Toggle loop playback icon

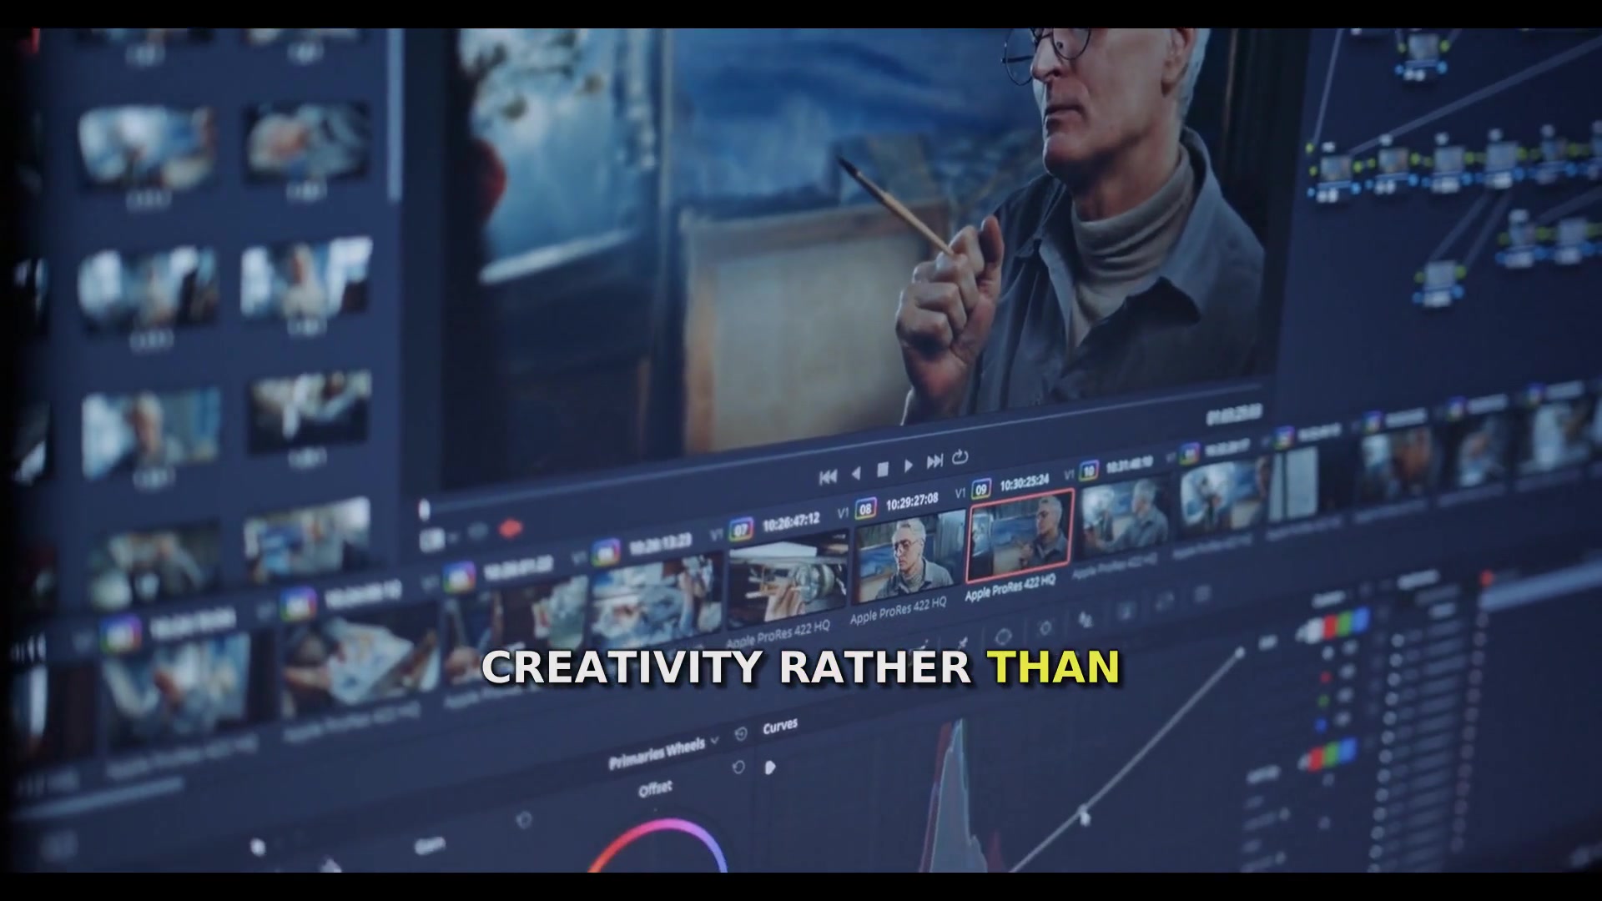click(960, 456)
